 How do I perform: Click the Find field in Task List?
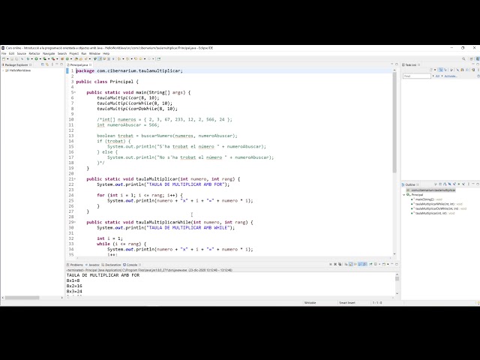point(417,76)
